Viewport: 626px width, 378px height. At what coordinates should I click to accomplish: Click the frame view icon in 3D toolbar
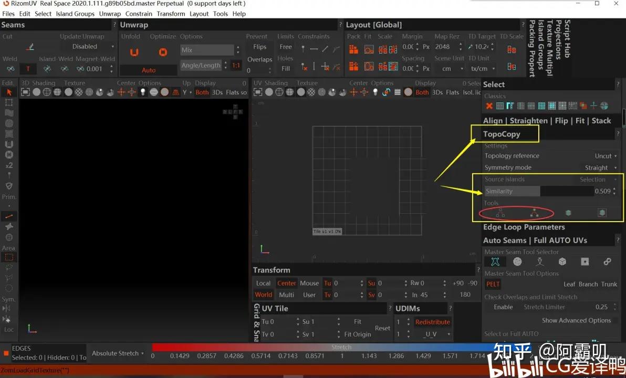[25, 92]
